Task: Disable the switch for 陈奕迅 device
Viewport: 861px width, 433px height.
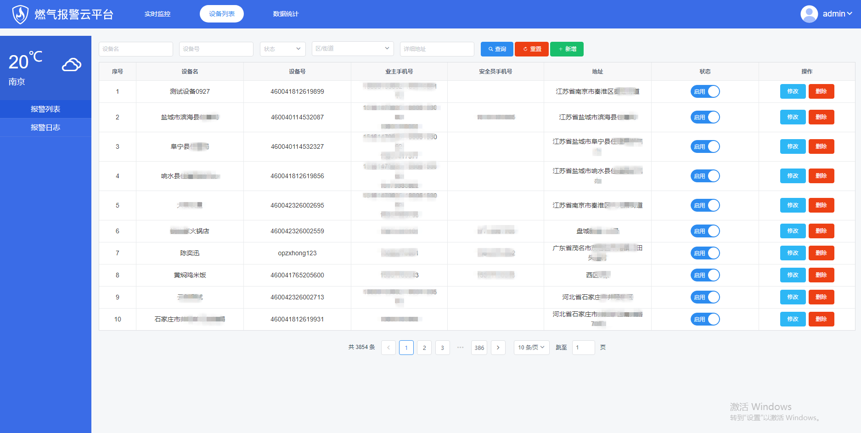Action: click(x=705, y=253)
